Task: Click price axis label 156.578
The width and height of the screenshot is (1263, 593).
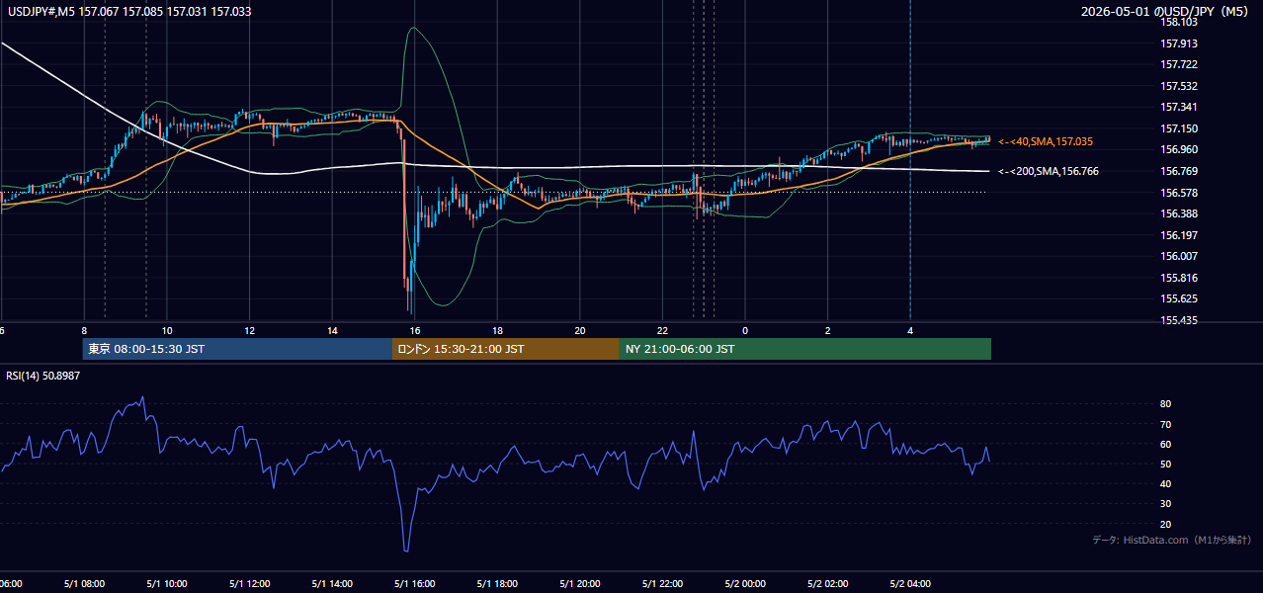Action: (1179, 193)
